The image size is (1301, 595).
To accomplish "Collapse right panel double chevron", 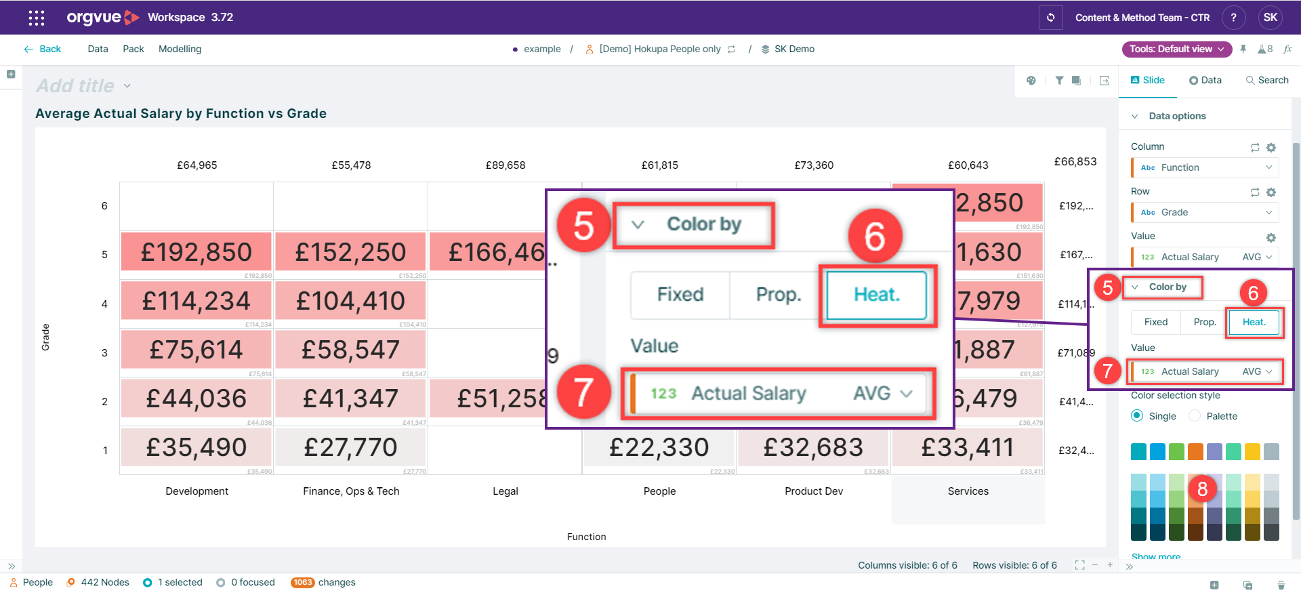I will 1130,567.
